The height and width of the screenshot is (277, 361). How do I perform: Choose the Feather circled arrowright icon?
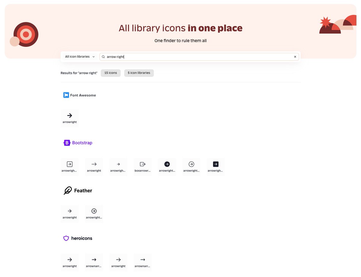(94, 214)
